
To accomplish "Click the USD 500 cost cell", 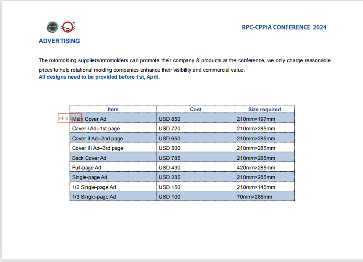I will (196, 147).
